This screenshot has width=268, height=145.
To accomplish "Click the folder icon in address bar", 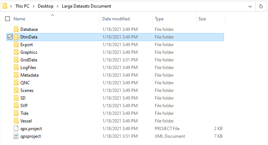I will coord(5,6).
